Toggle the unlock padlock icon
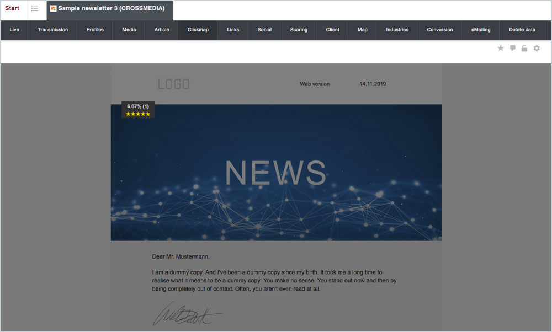The image size is (552, 332). (524, 49)
